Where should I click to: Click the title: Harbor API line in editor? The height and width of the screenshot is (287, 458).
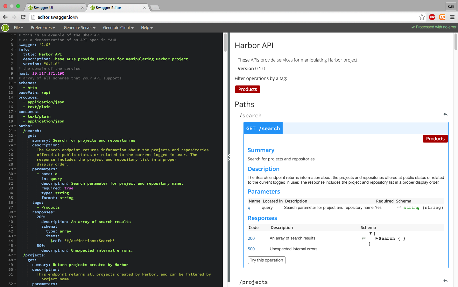tap(42, 54)
